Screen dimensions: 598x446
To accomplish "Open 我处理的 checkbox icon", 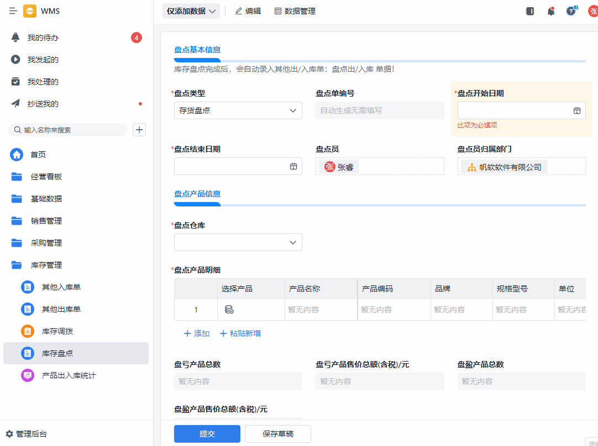I will [15, 82].
